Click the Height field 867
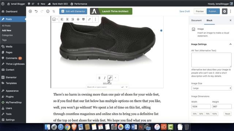 pos(222,107)
